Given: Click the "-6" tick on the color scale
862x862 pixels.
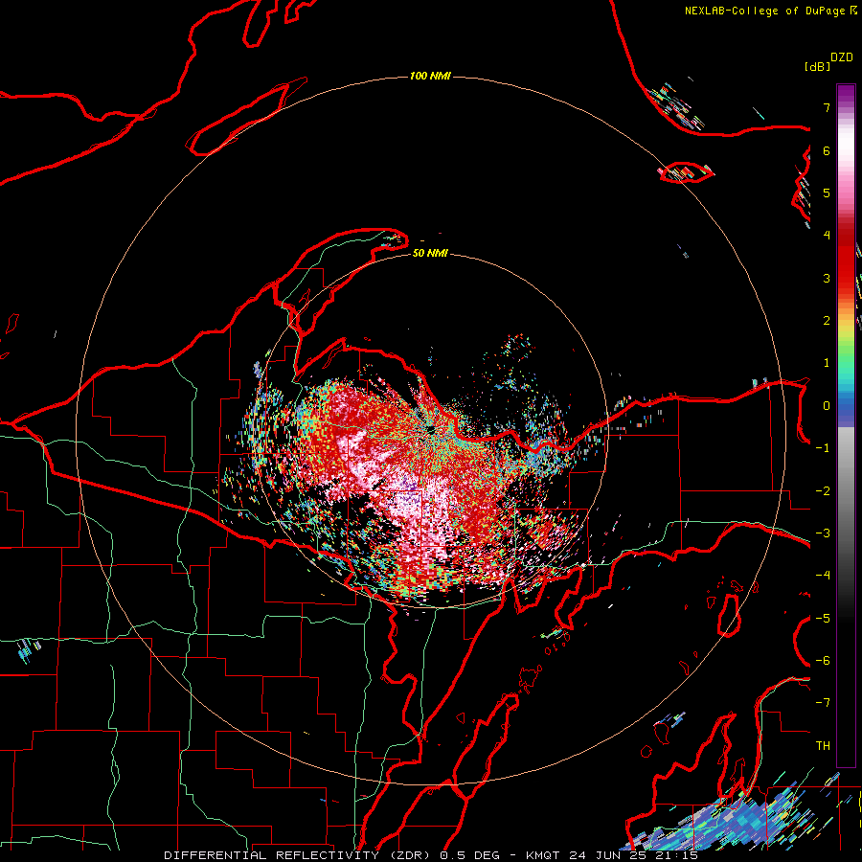Looking at the screenshot, I should click(823, 661).
